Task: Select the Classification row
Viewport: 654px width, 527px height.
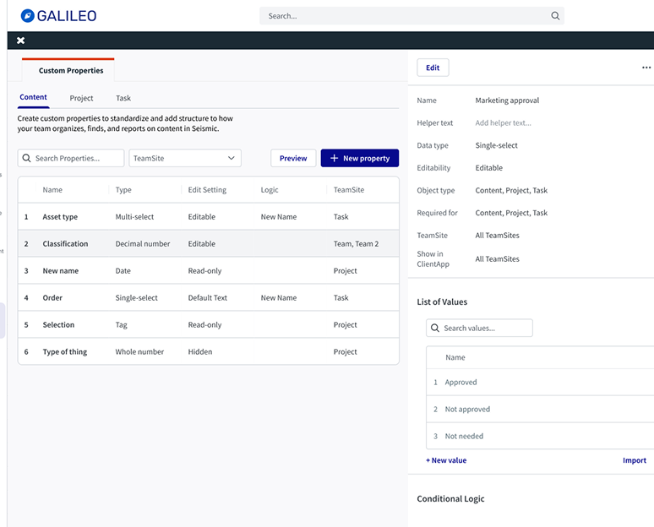Action: [x=209, y=244]
